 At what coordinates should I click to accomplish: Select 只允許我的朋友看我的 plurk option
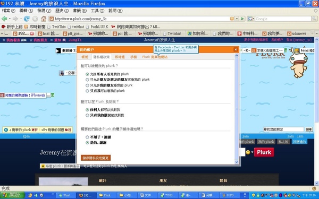coord(87,85)
